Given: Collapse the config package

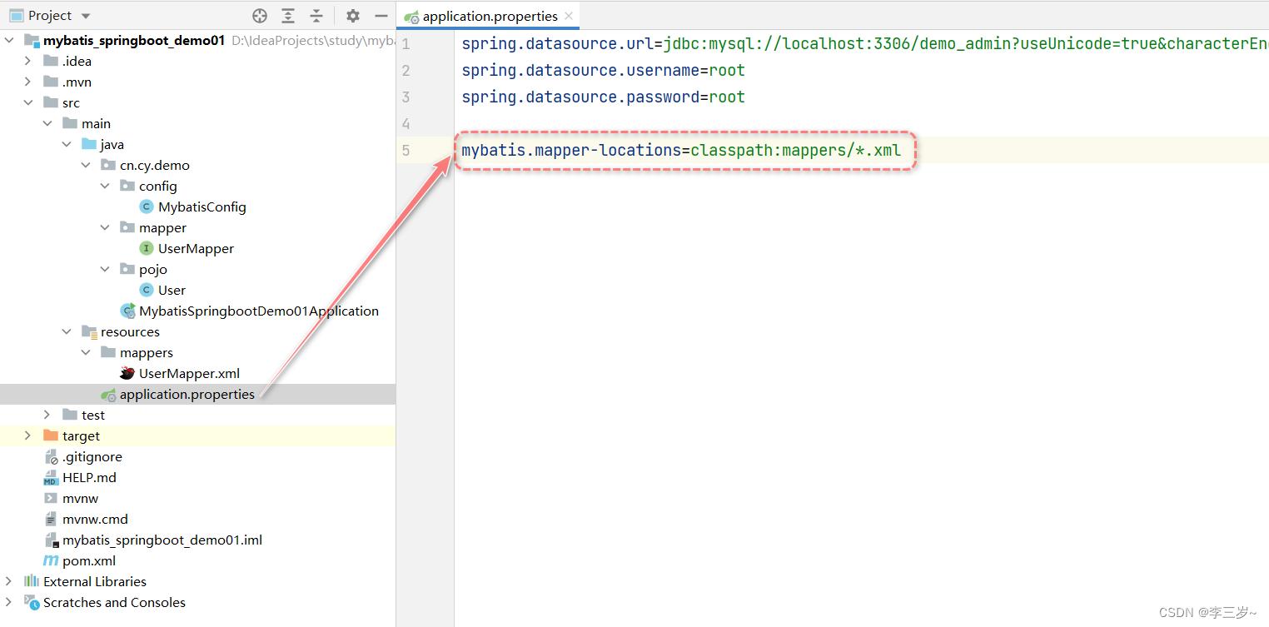Looking at the screenshot, I should coord(105,186).
